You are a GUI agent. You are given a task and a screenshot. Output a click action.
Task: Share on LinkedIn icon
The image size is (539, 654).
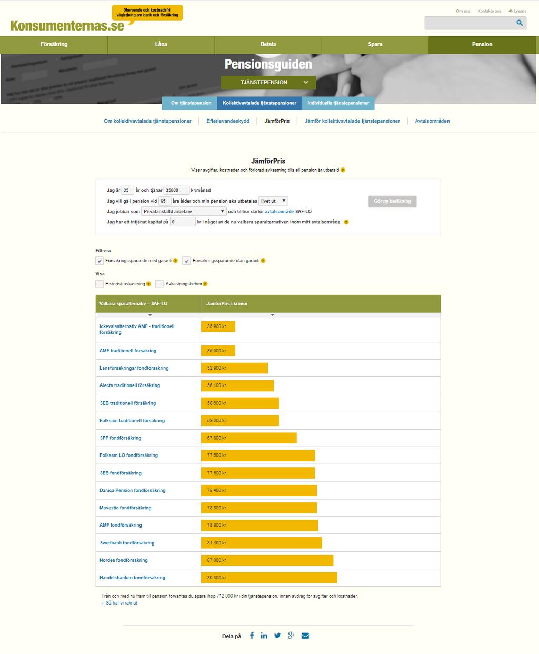[264, 636]
